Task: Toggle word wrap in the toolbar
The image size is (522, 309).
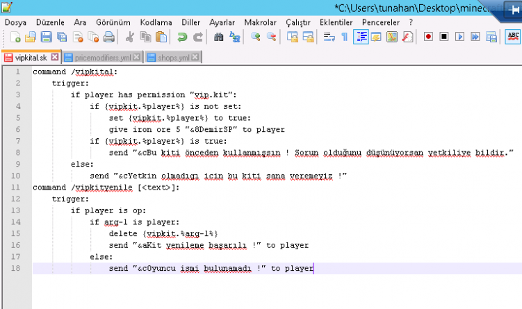Action: [x=329, y=37]
